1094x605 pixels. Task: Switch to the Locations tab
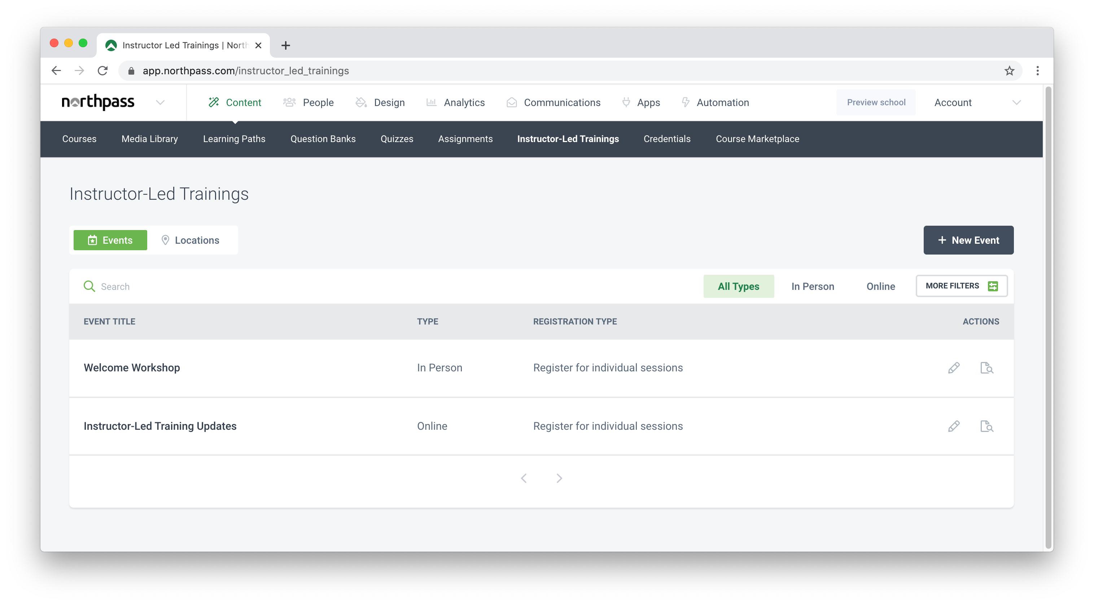tap(190, 240)
